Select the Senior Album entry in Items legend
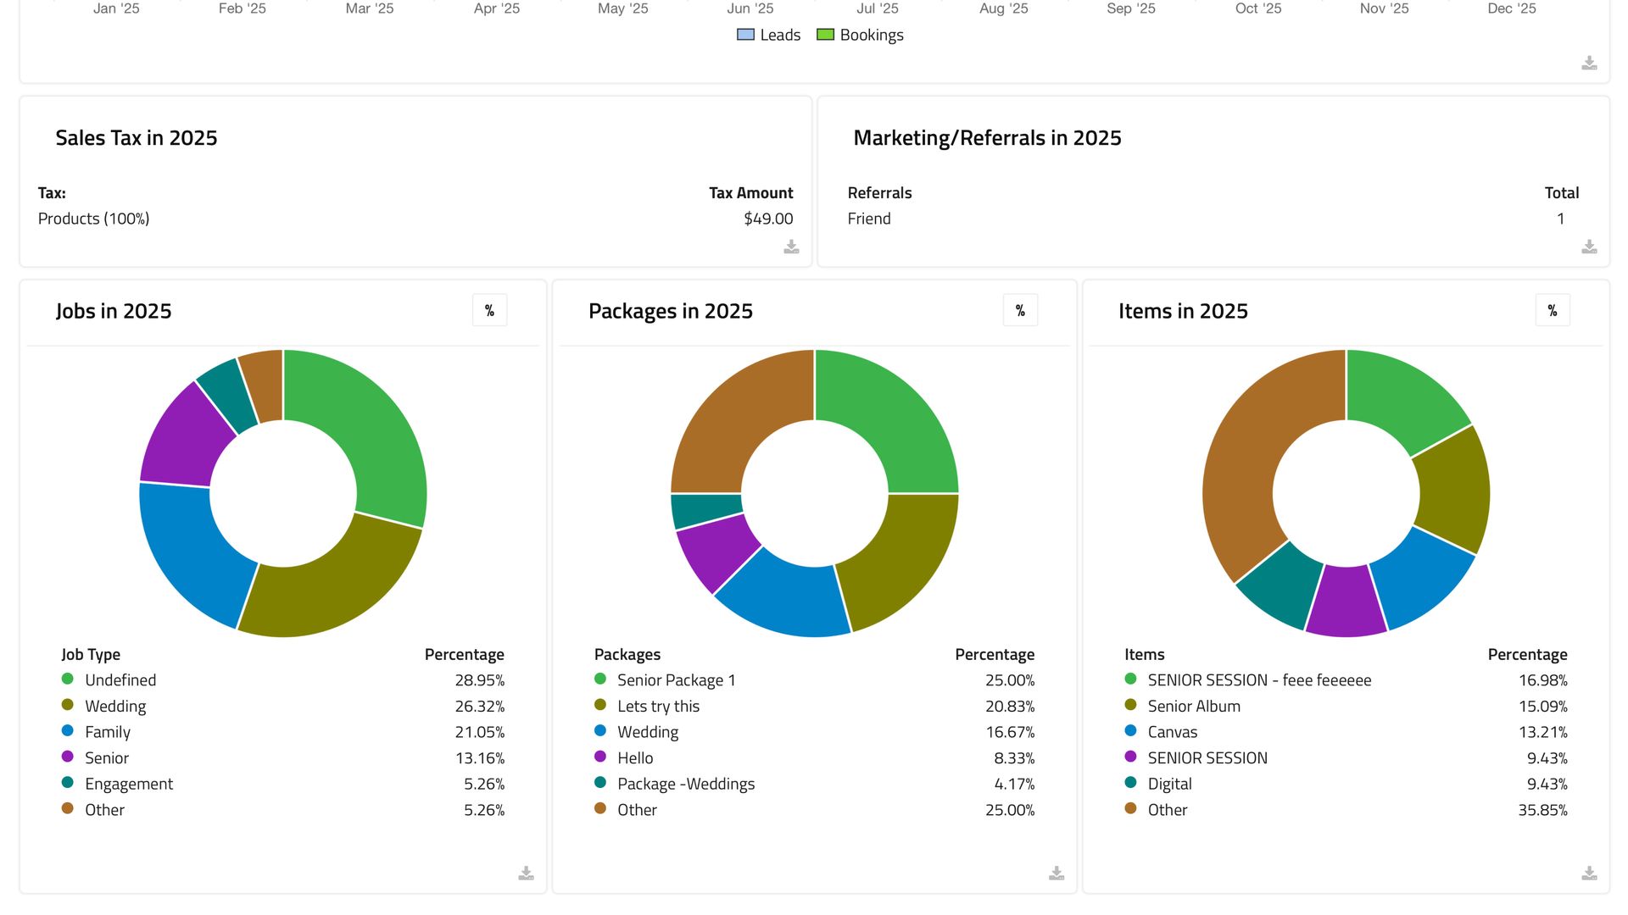1628x915 pixels. [x=1192, y=706]
